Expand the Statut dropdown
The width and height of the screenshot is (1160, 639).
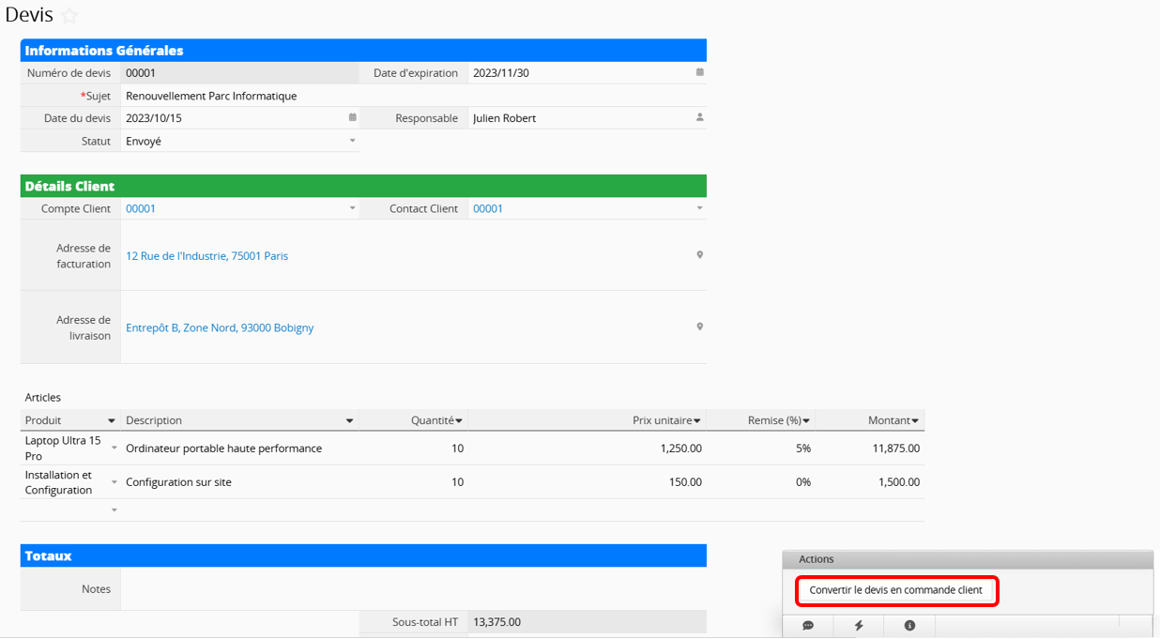click(x=353, y=141)
